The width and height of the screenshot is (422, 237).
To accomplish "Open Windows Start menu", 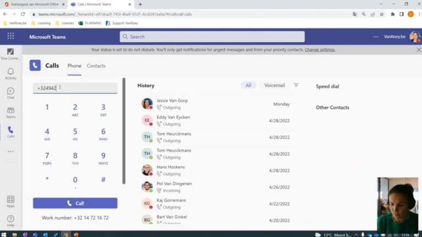I will tap(4, 235).
